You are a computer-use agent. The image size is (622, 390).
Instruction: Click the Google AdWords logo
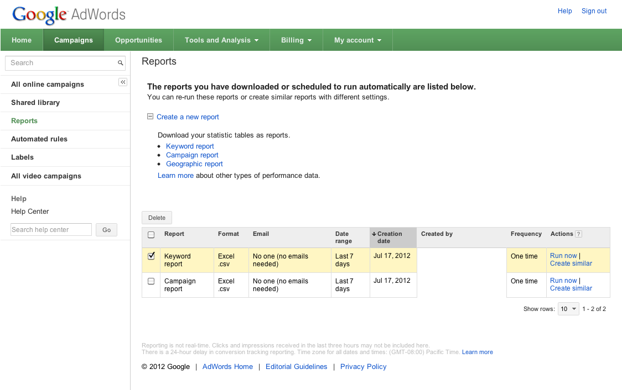pos(69,15)
